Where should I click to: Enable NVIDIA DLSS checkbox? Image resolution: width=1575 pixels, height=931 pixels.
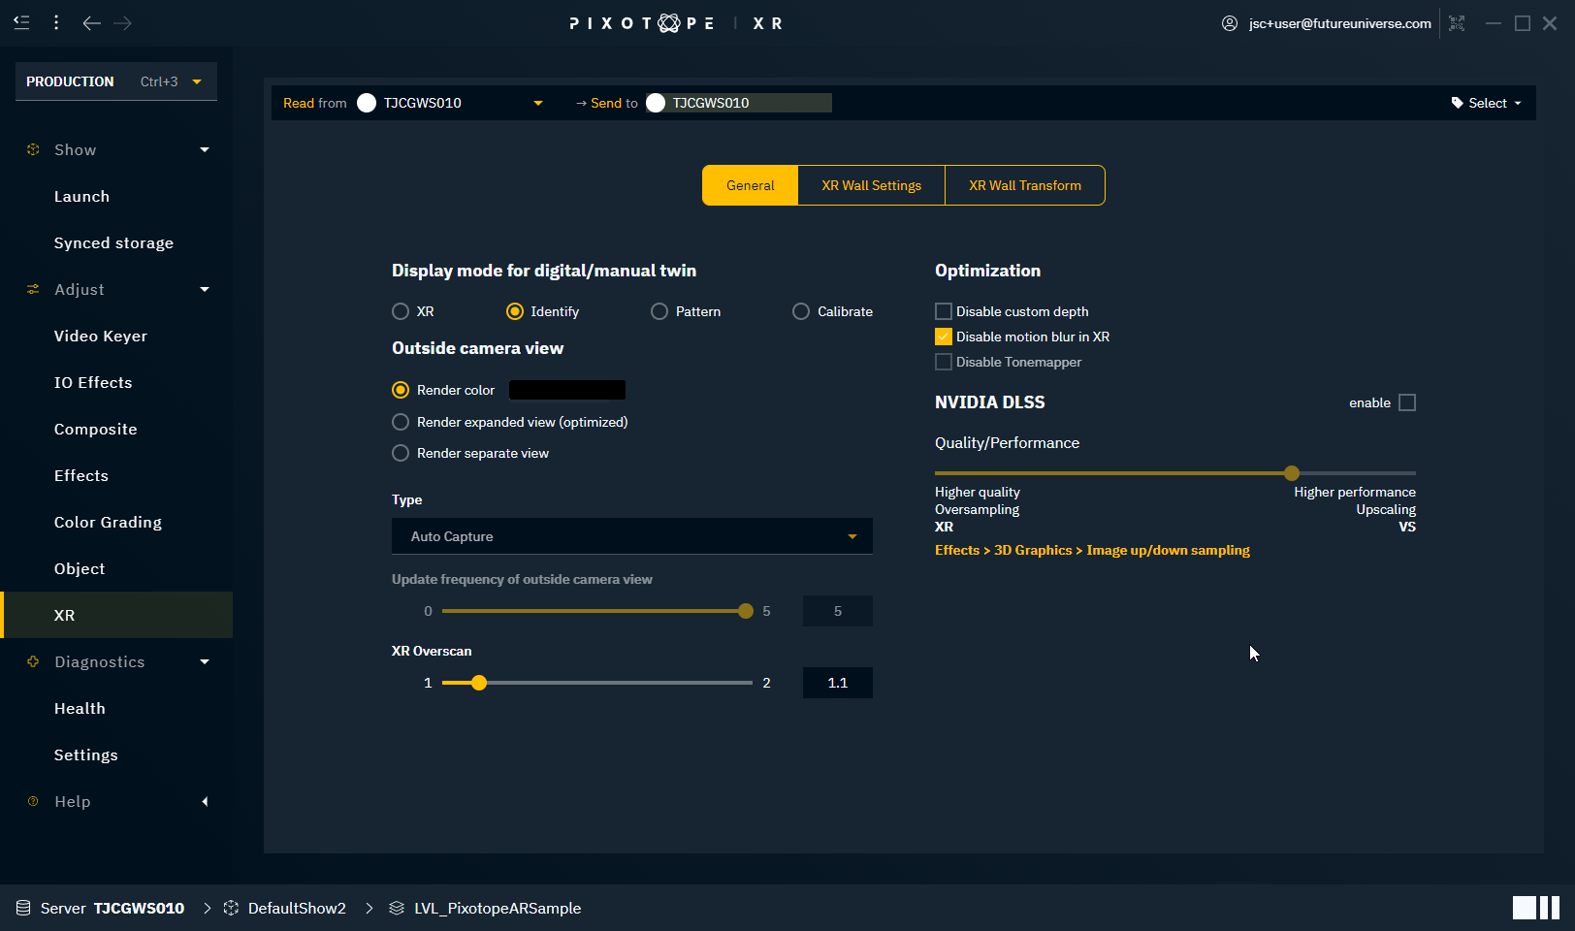(x=1407, y=402)
